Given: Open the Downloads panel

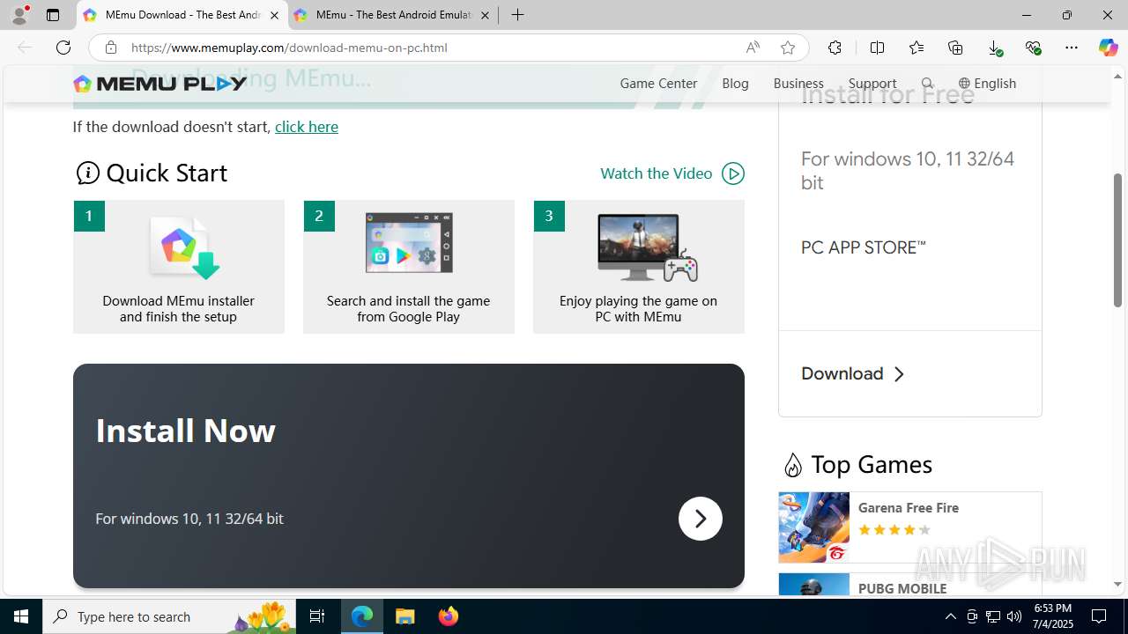Looking at the screenshot, I should [994, 48].
